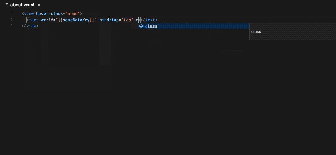Click the cube icon beside class suggestion
Screen dimensions: 336x155
[141, 26]
